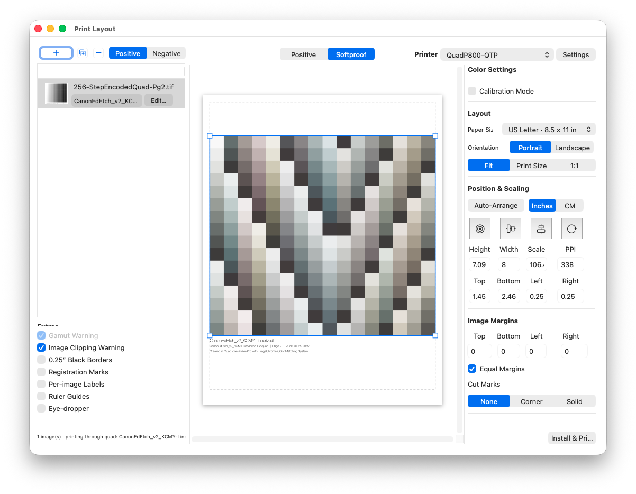Click the preview horizontal scrollbar
Image resolution: width=636 pixels, height=494 pixels.
(322, 439)
